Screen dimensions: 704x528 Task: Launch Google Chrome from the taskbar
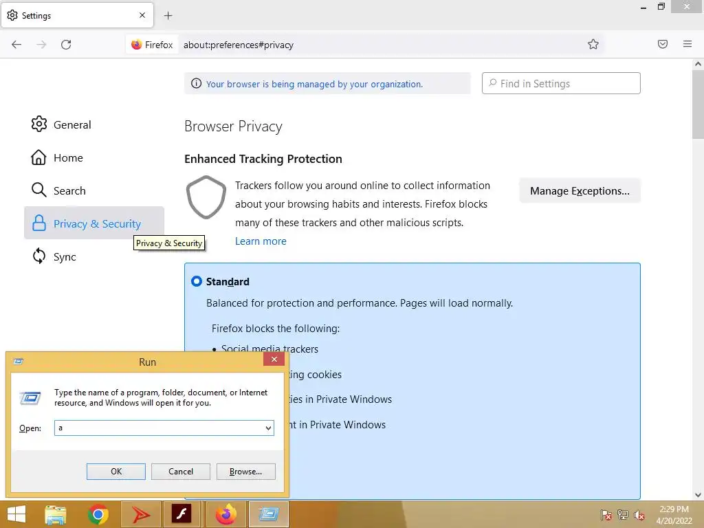(98, 514)
